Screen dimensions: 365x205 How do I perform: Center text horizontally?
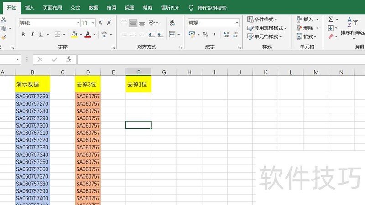point(133,35)
